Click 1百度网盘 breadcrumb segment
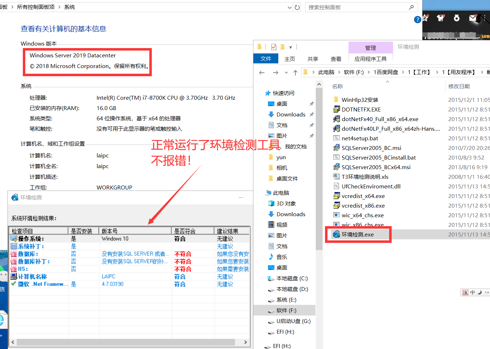The width and height of the screenshot is (490, 349). tap(386, 72)
